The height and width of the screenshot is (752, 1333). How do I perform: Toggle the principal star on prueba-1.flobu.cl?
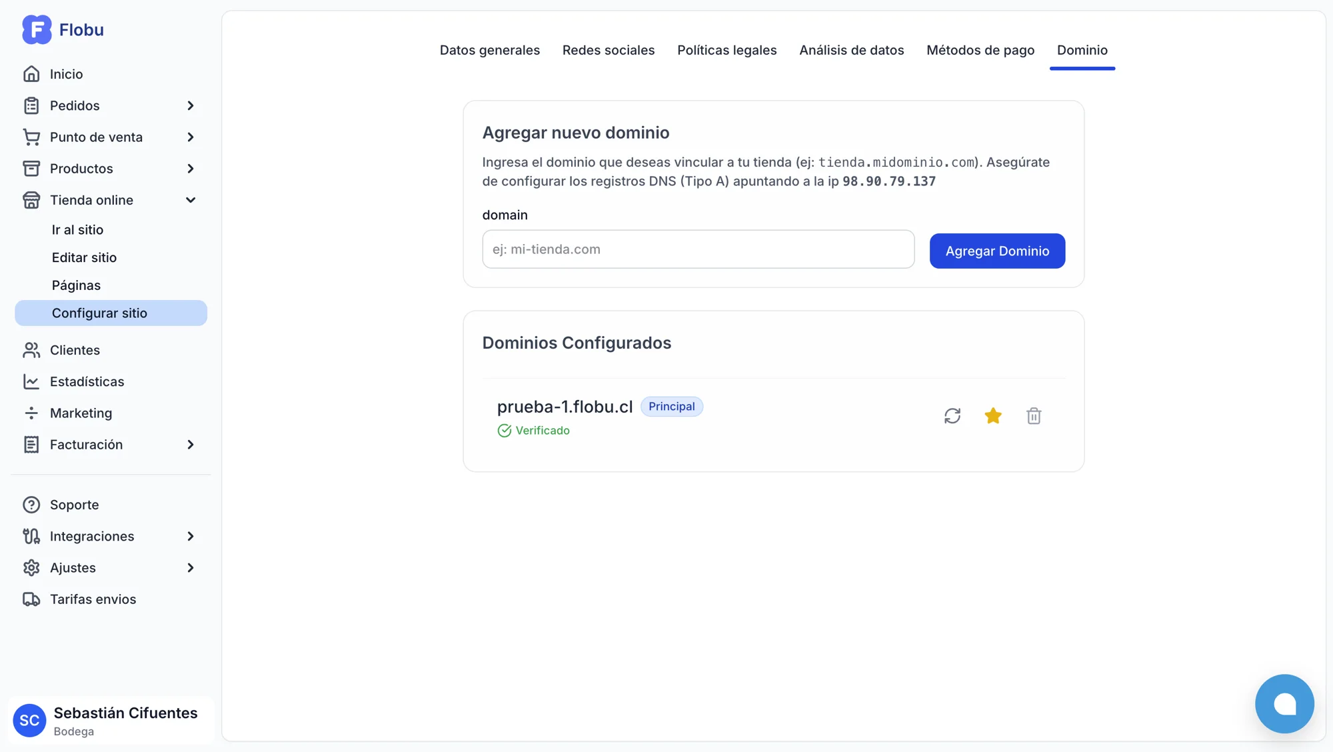993,415
